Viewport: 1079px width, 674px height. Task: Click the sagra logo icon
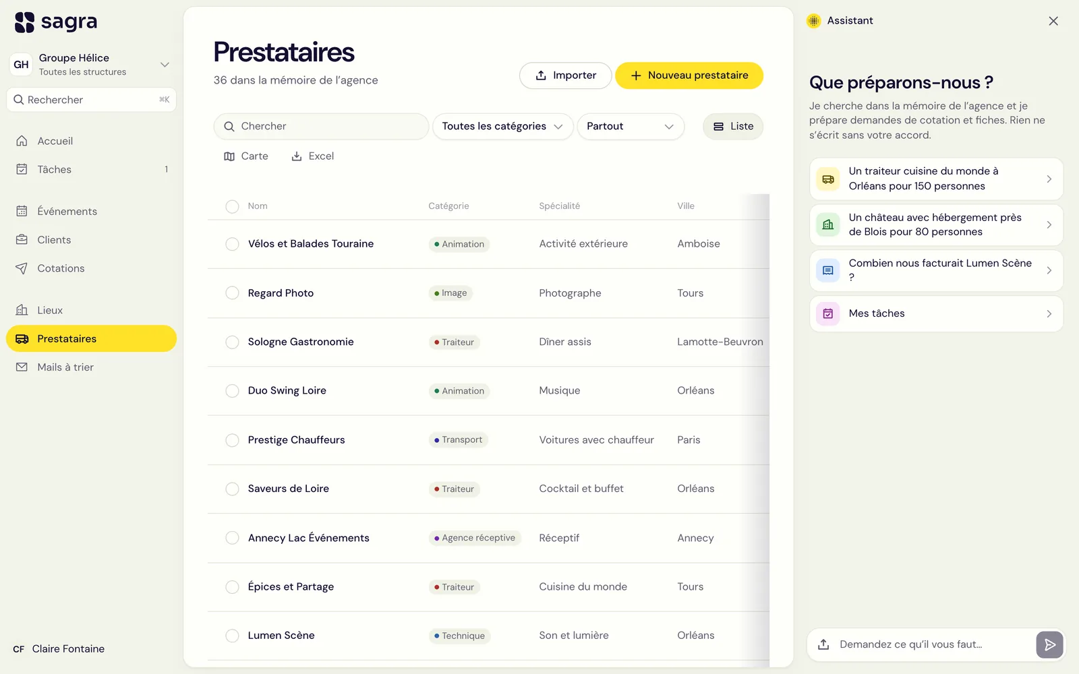24,22
